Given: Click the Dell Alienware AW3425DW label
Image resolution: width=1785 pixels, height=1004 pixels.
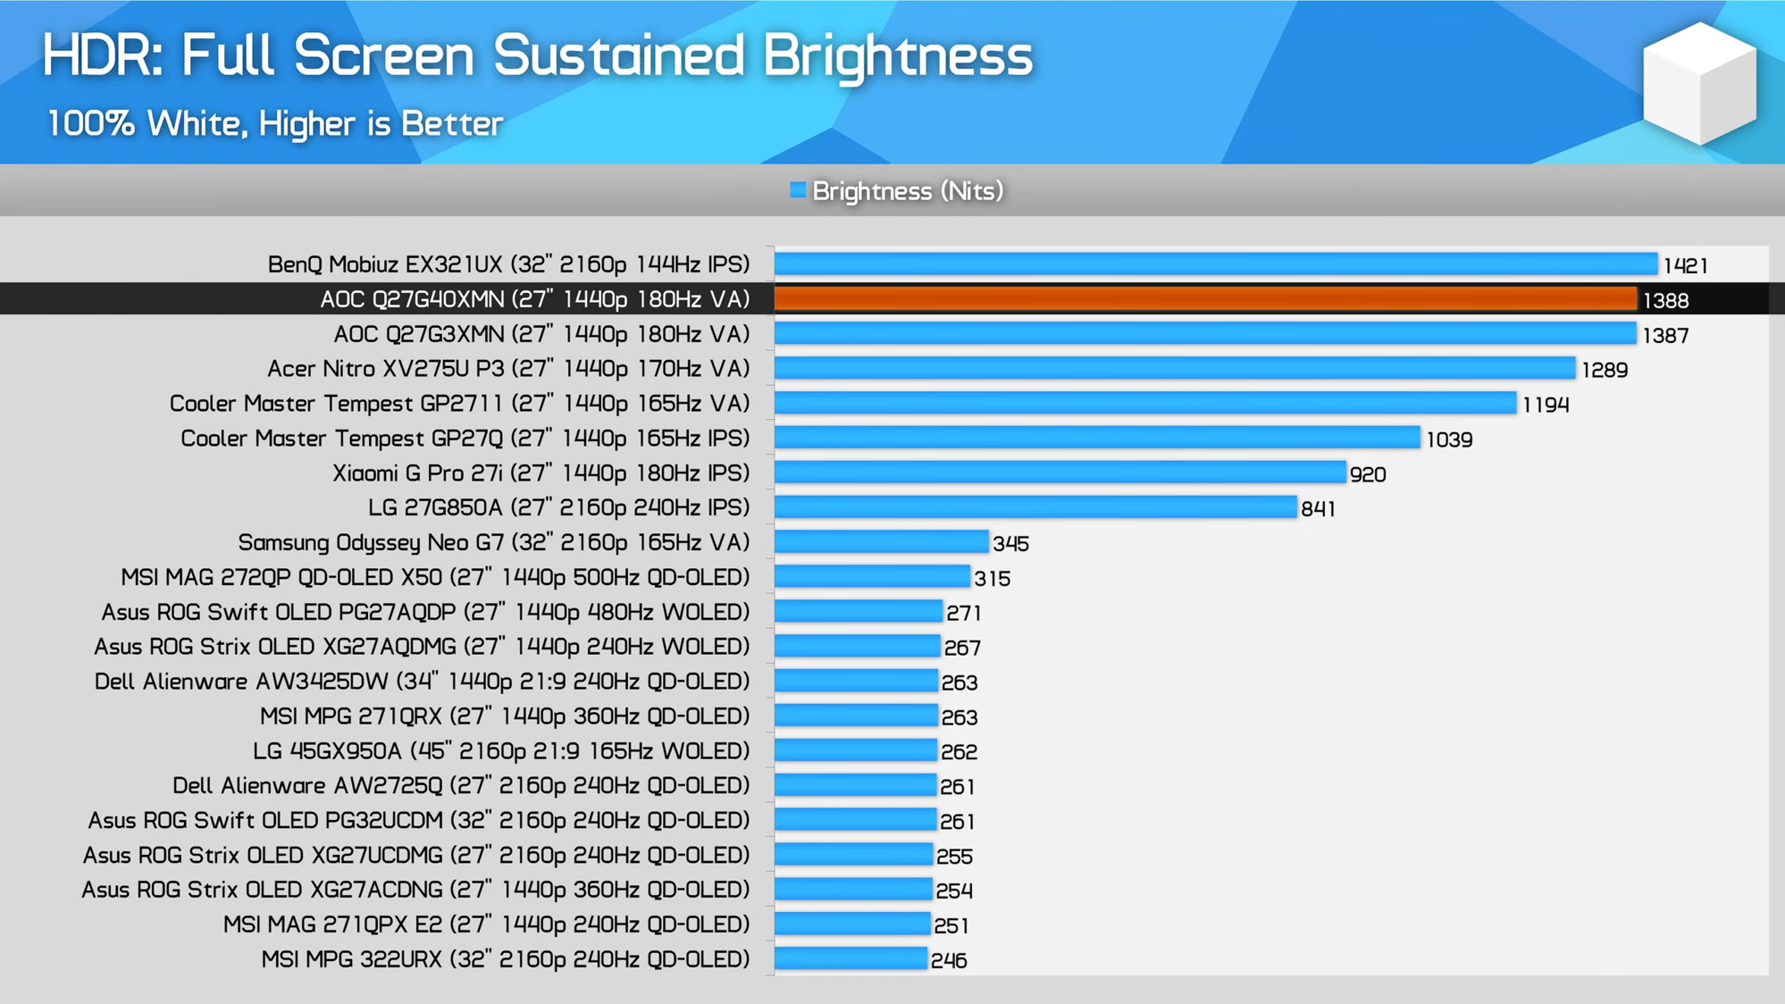Looking at the screenshot, I should [422, 682].
